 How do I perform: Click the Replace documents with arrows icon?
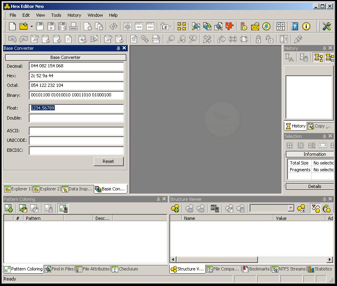[x=207, y=26]
